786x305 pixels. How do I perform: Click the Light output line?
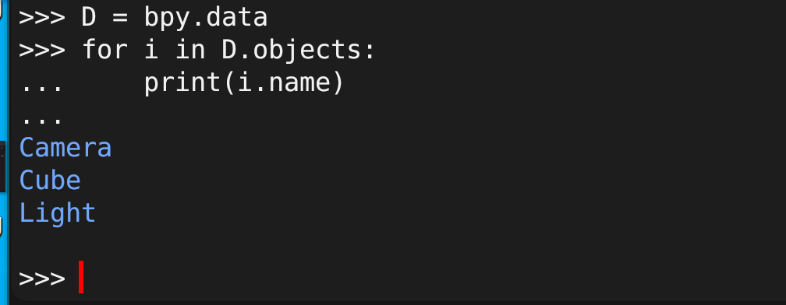[x=57, y=213]
